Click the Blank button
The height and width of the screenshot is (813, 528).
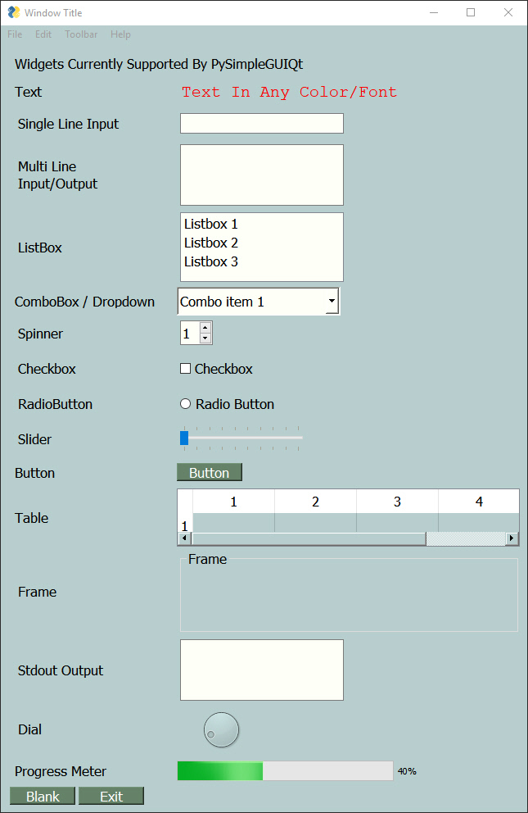coord(43,796)
